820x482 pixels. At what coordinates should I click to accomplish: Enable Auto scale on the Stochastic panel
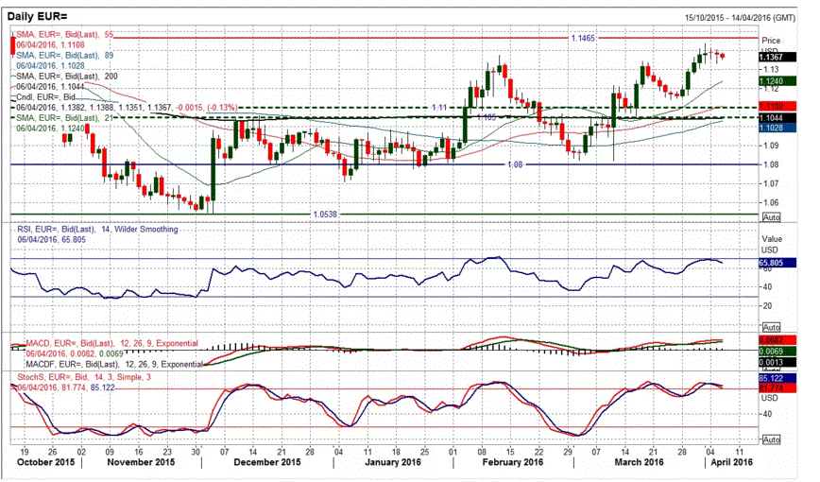(x=770, y=439)
